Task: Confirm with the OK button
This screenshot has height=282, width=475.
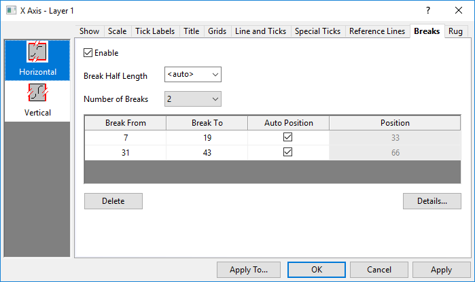Action: [x=317, y=270]
